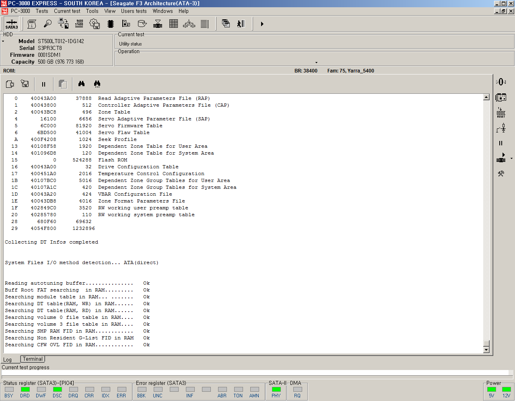Click the log scrollbar down arrow

click(486, 350)
